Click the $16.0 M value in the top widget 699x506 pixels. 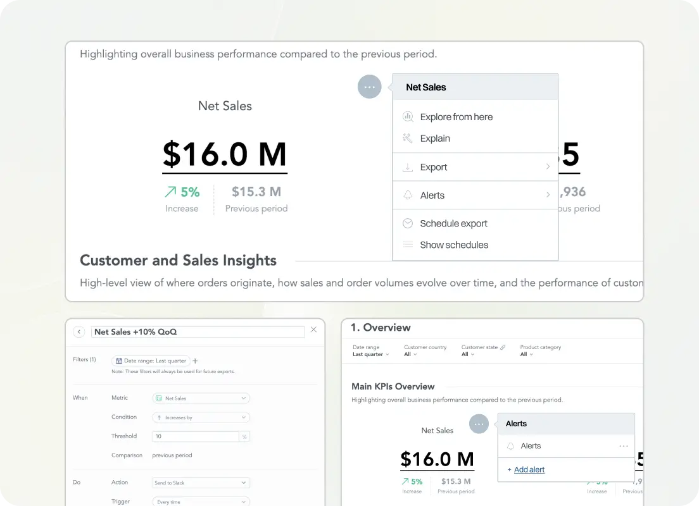click(x=225, y=154)
